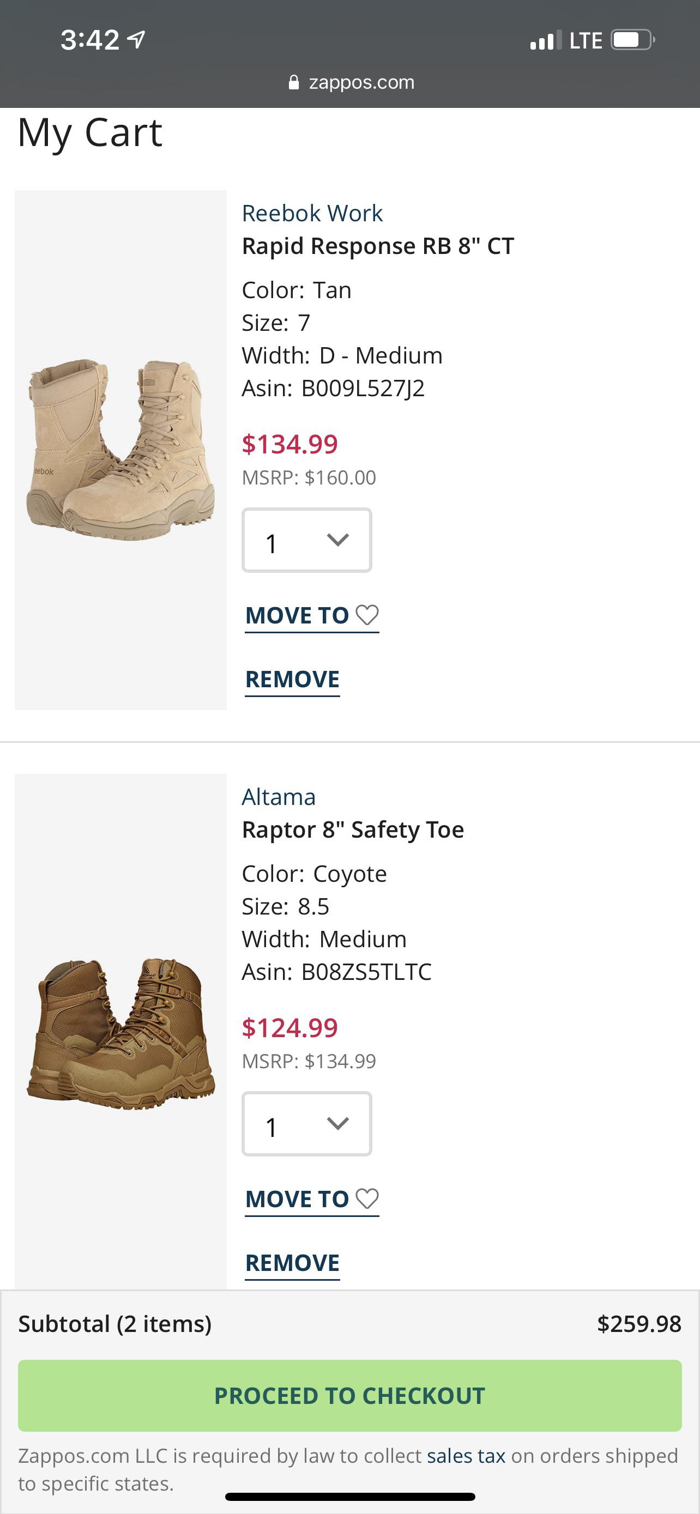The width and height of the screenshot is (700, 1514).
Task: Open the quantity dropdown for the Altama boots
Action: pos(306,1124)
